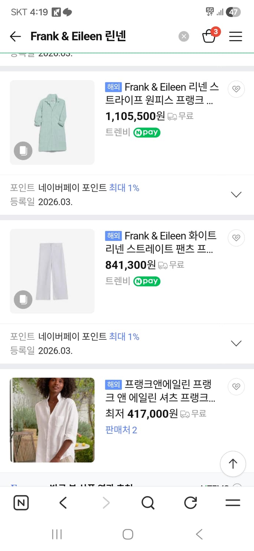Refresh the current page
The width and height of the screenshot is (254, 551).
pyautogui.click(x=190, y=503)
